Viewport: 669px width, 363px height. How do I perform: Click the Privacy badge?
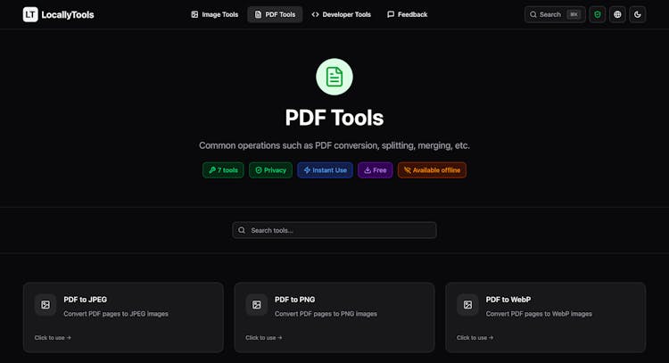[x=270, y=170]
